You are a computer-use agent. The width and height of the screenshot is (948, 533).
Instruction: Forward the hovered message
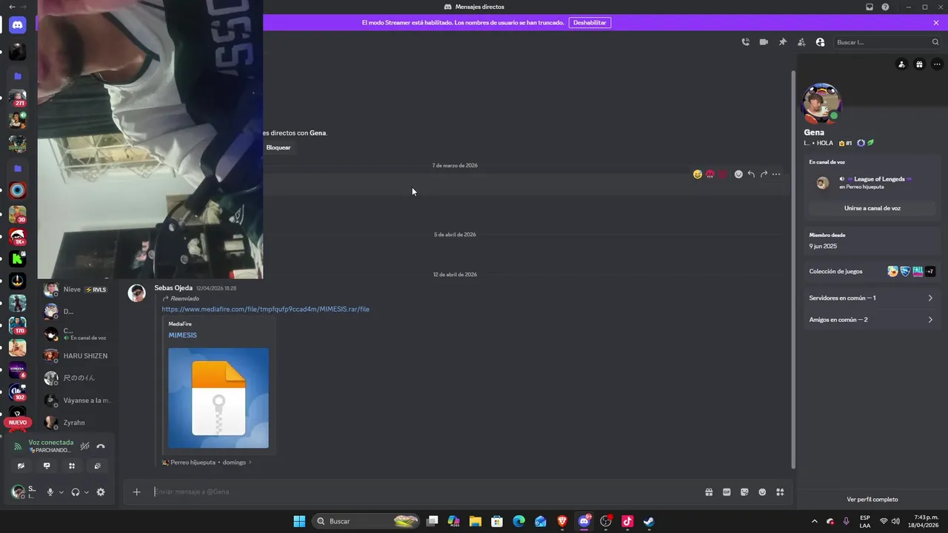tap(764, 175)
